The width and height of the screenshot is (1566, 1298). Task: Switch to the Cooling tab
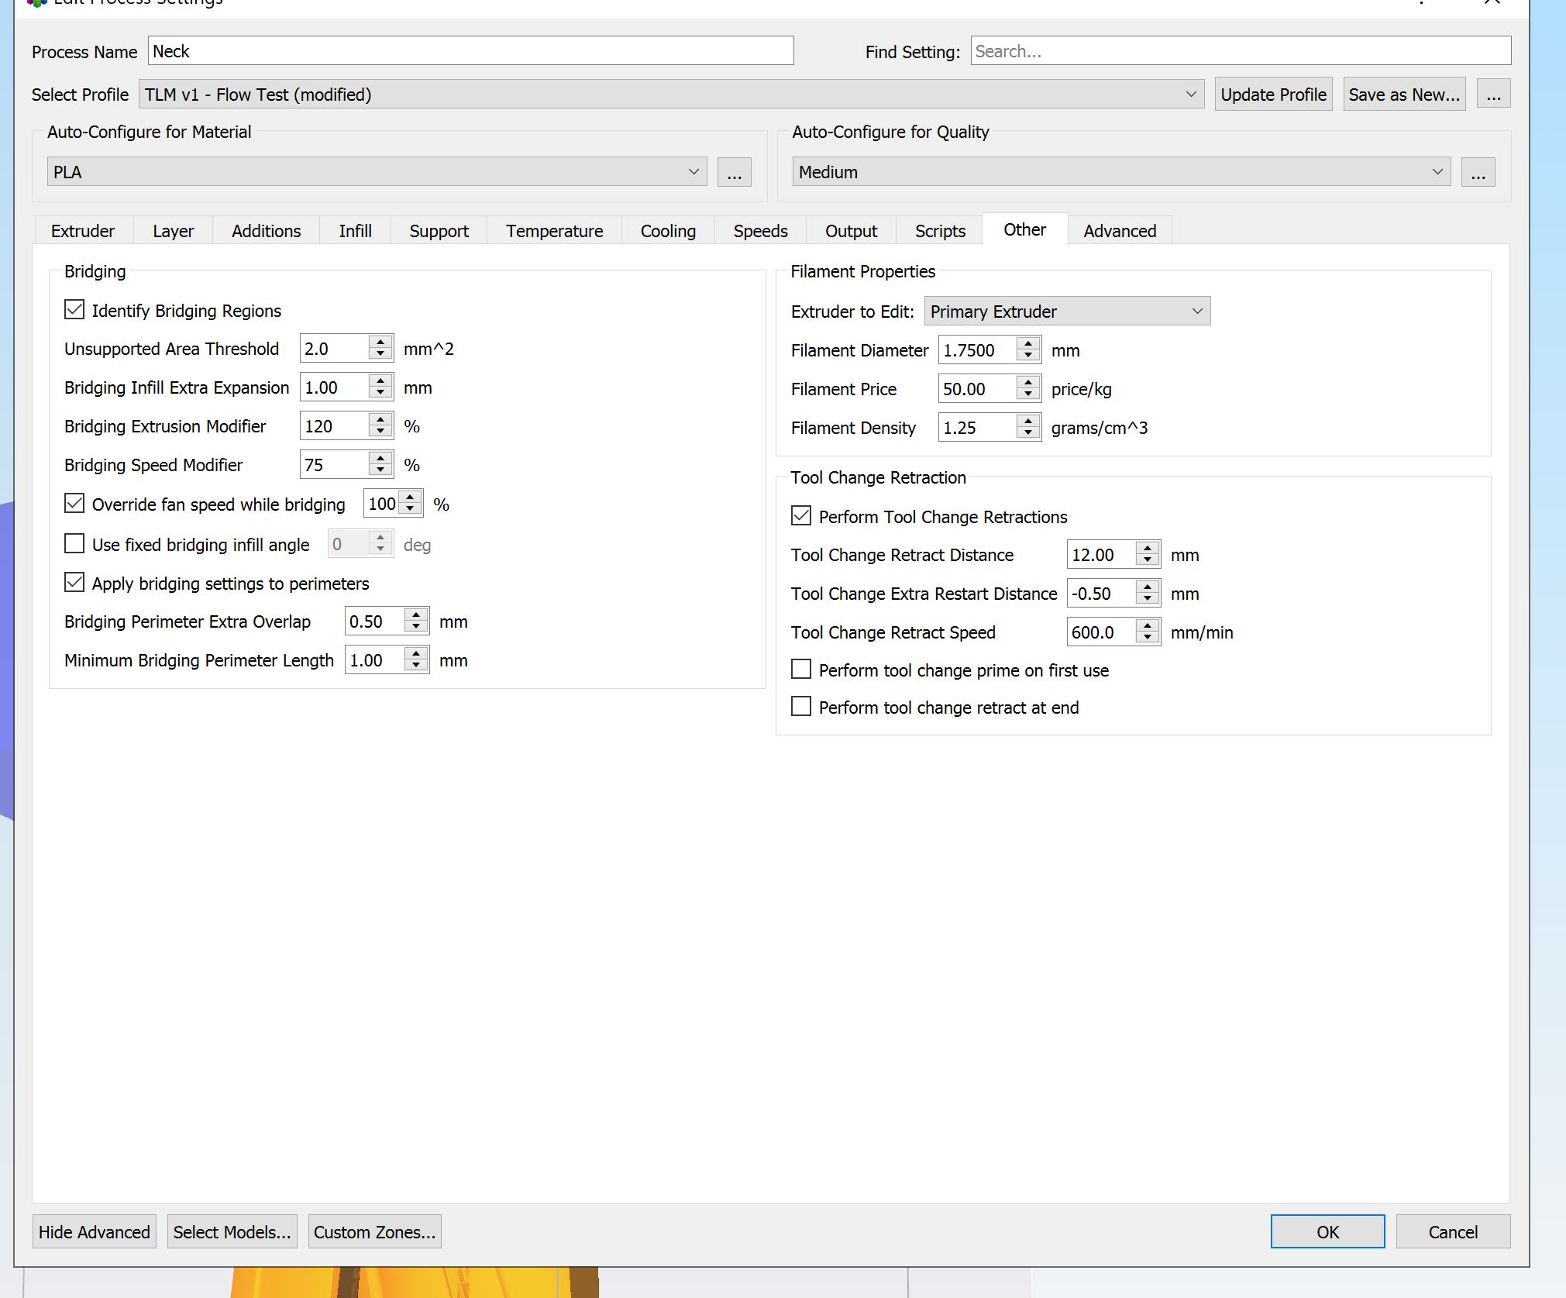click(x=669, y=231)
